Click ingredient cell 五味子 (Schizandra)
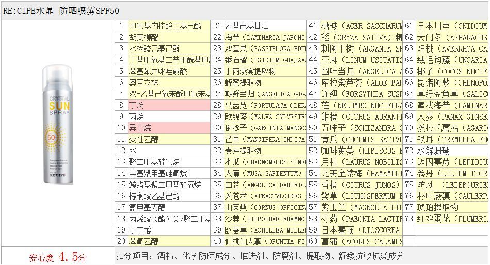This screenshot has height=265, width=490. (361, 128)
